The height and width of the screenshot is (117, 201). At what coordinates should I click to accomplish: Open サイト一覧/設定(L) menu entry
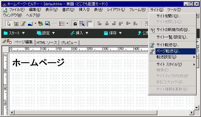172,37
